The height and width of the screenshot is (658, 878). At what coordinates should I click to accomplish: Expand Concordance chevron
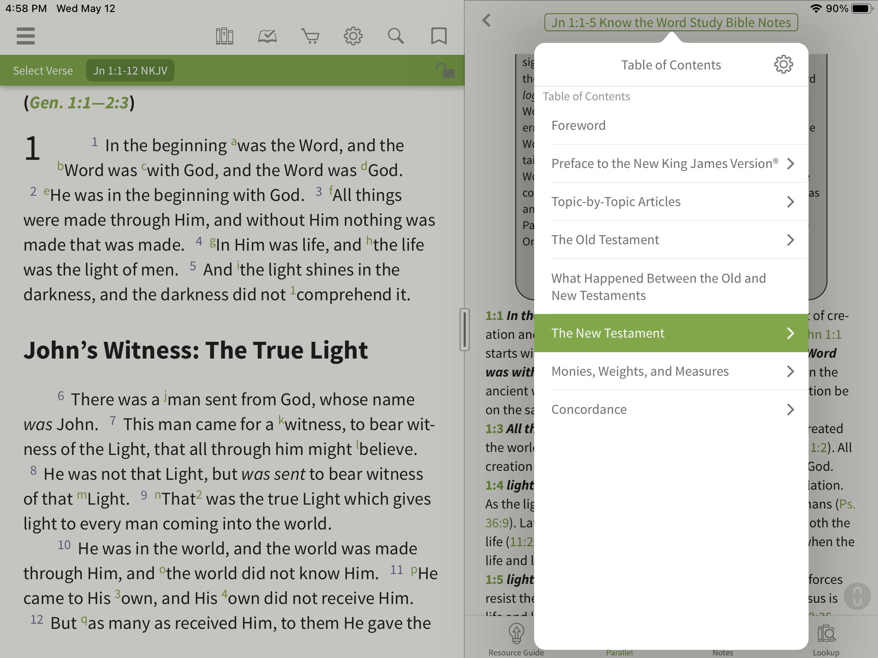pos(791,410)
